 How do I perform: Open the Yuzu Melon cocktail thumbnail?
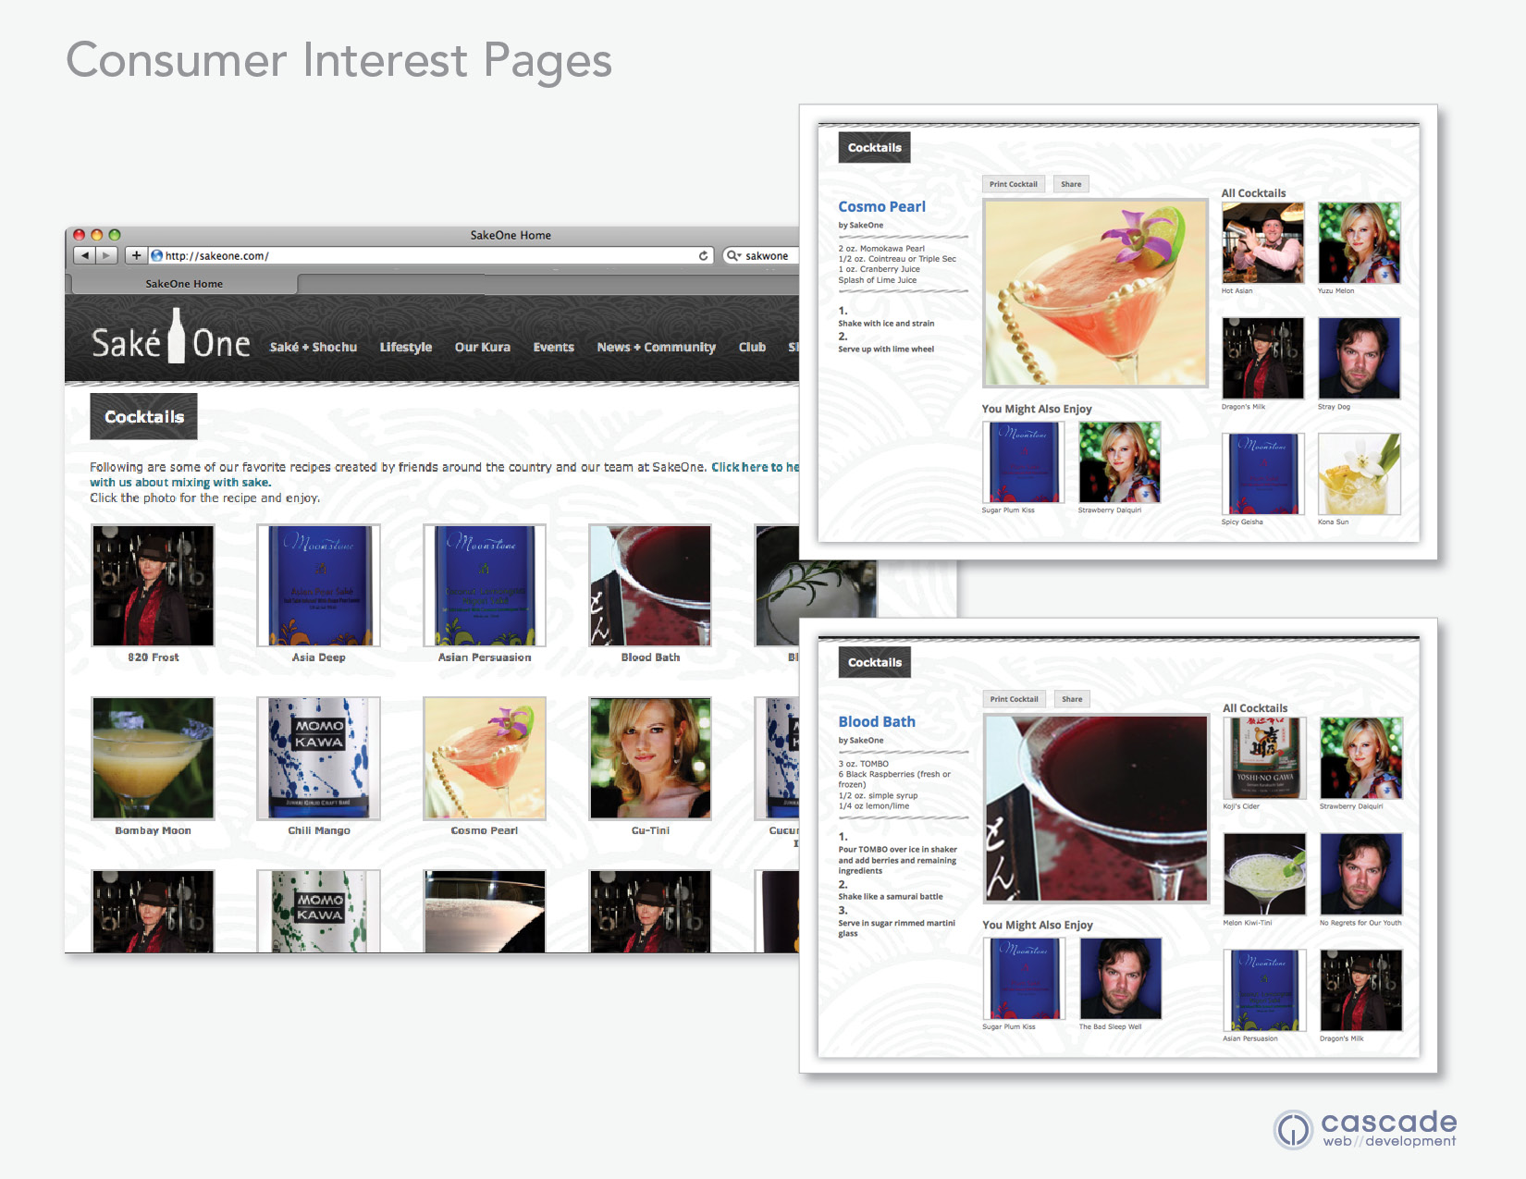(x=1359, y=243)
